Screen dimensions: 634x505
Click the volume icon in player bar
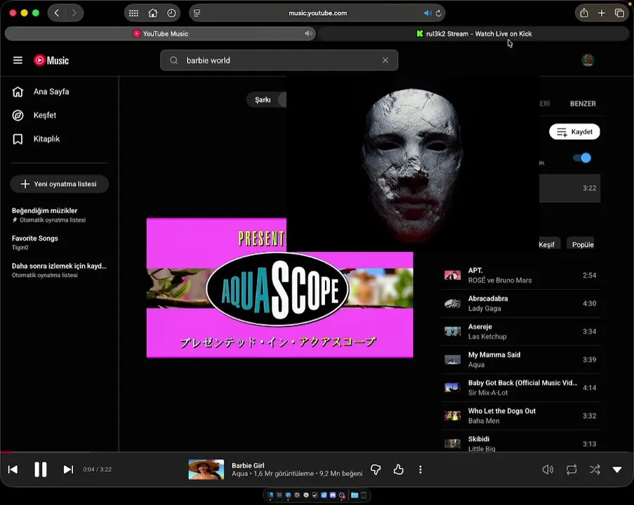point(548,469)
